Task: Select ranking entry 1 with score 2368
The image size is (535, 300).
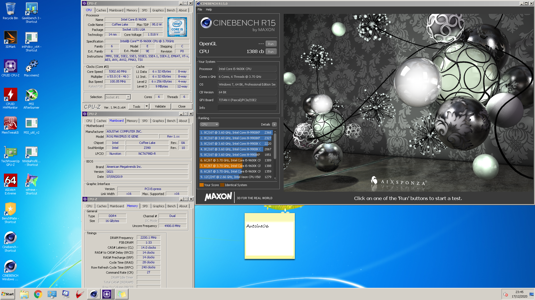Action: pyautogui.click(x=236, y=132)
